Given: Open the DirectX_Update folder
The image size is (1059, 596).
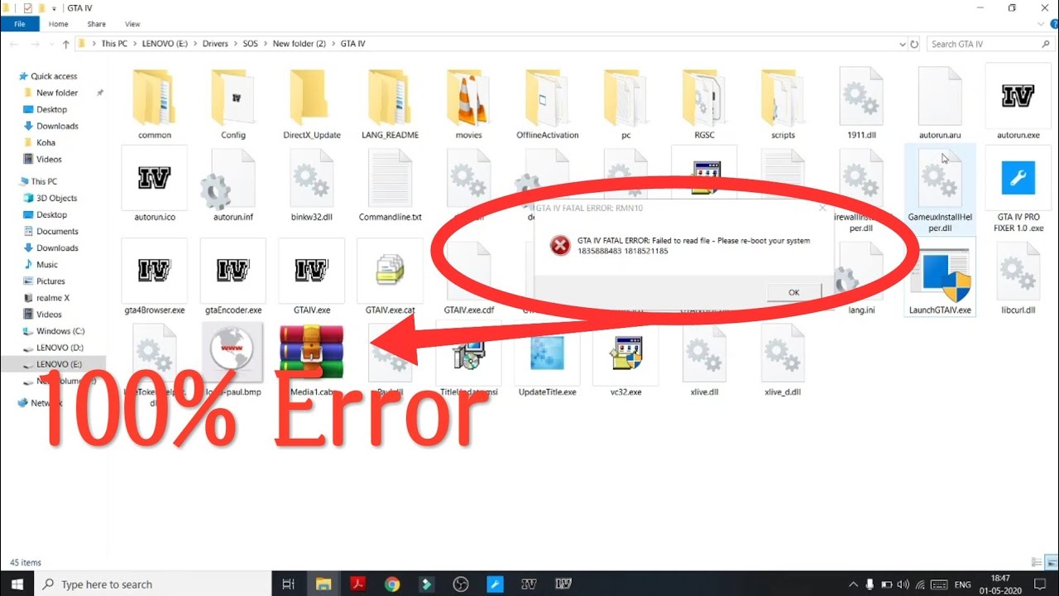Looking at the screenshot, I should coord(312,103).
